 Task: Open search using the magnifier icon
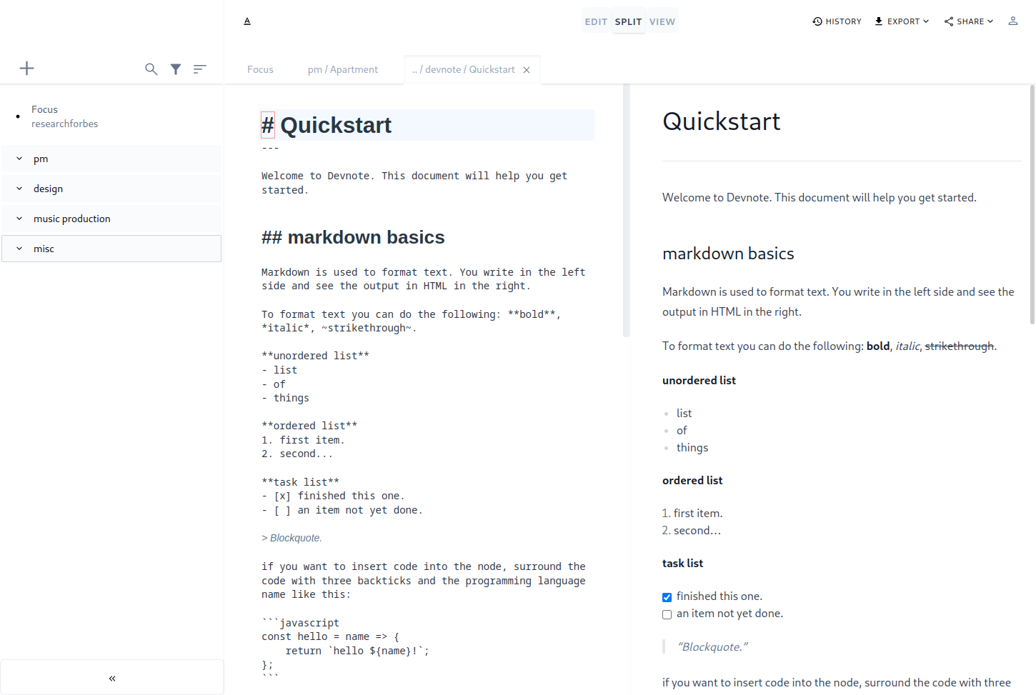tap(151, 69)
